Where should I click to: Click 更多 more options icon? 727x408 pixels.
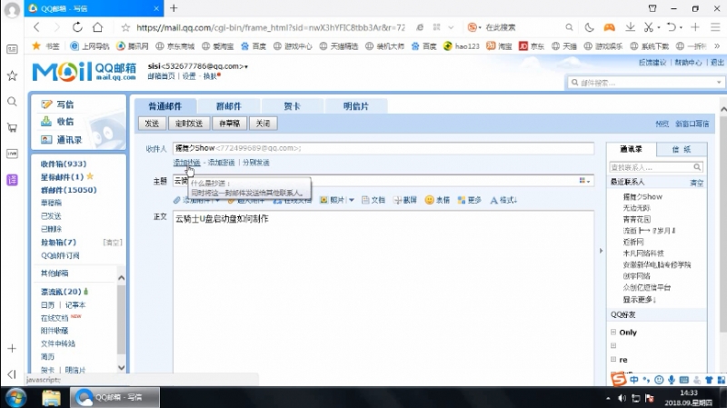(462, 200)
